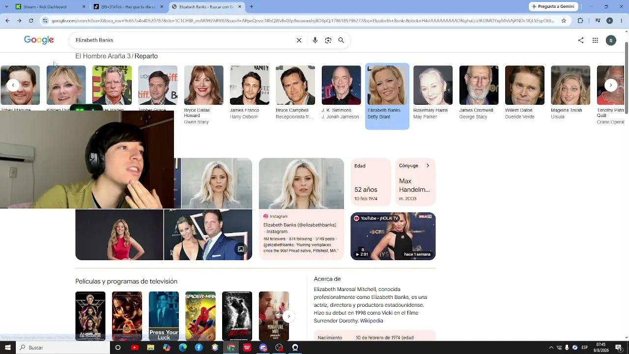The height and width of the screenshot is (354, 629).
Task: Open a new browser tab
Action: pyautogui.click(x=252, y=7)
